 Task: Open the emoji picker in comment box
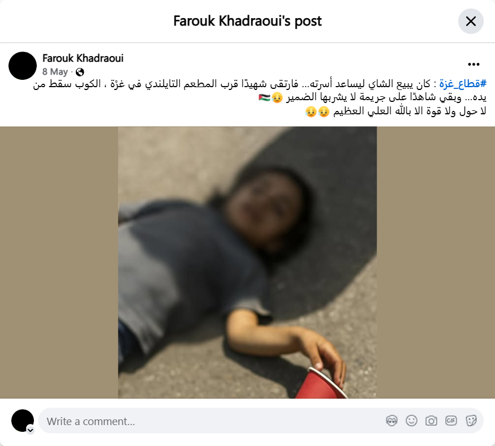(411, 421)
